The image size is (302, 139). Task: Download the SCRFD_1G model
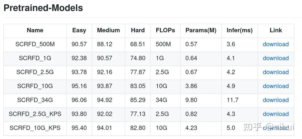pyautogui.click(x=275, y=58)
